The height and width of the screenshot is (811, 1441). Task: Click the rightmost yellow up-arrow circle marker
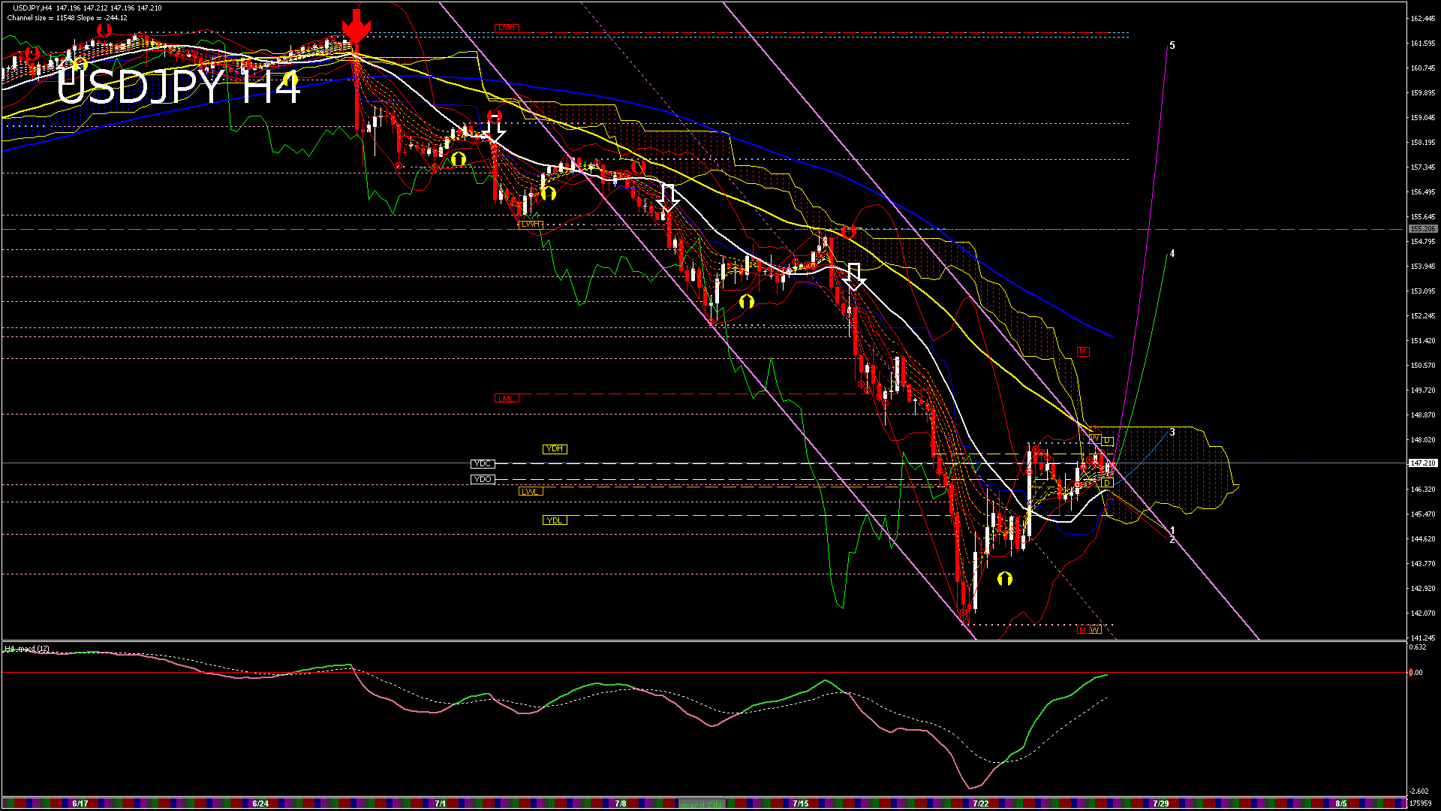1005,578
